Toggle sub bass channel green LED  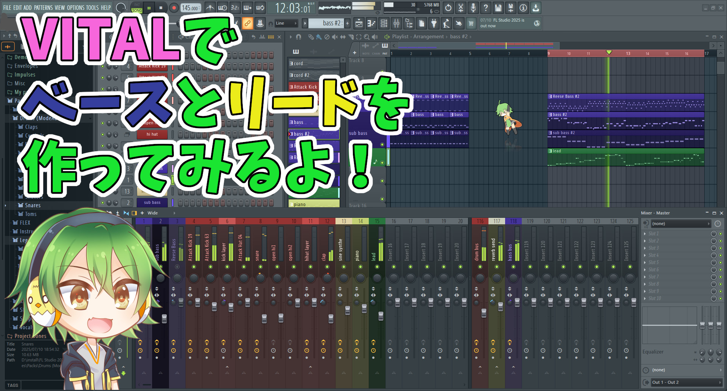(103, 203)
